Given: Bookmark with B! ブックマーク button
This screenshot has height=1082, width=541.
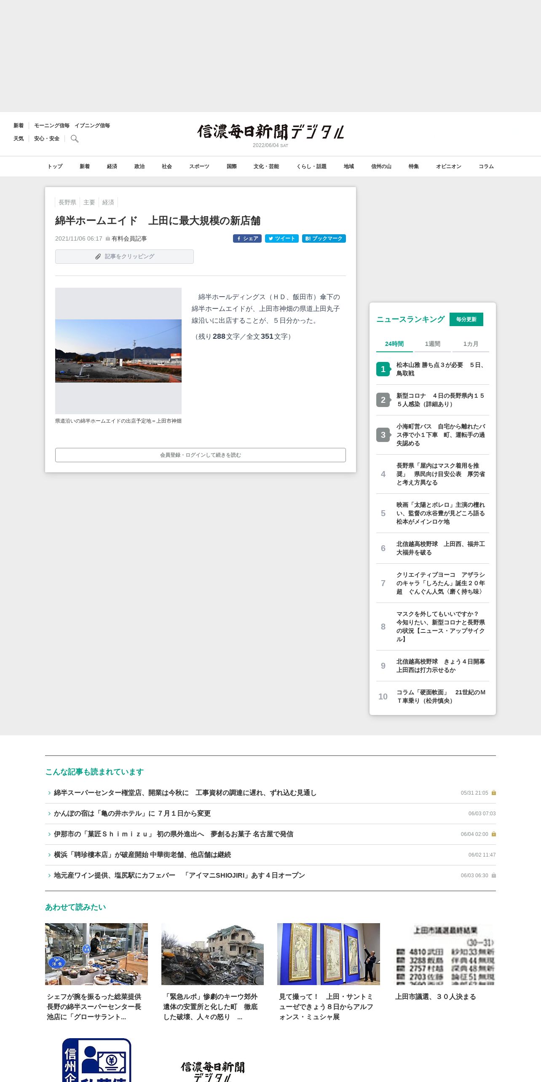Looking at the screenshot, I should tap(324, 238).
